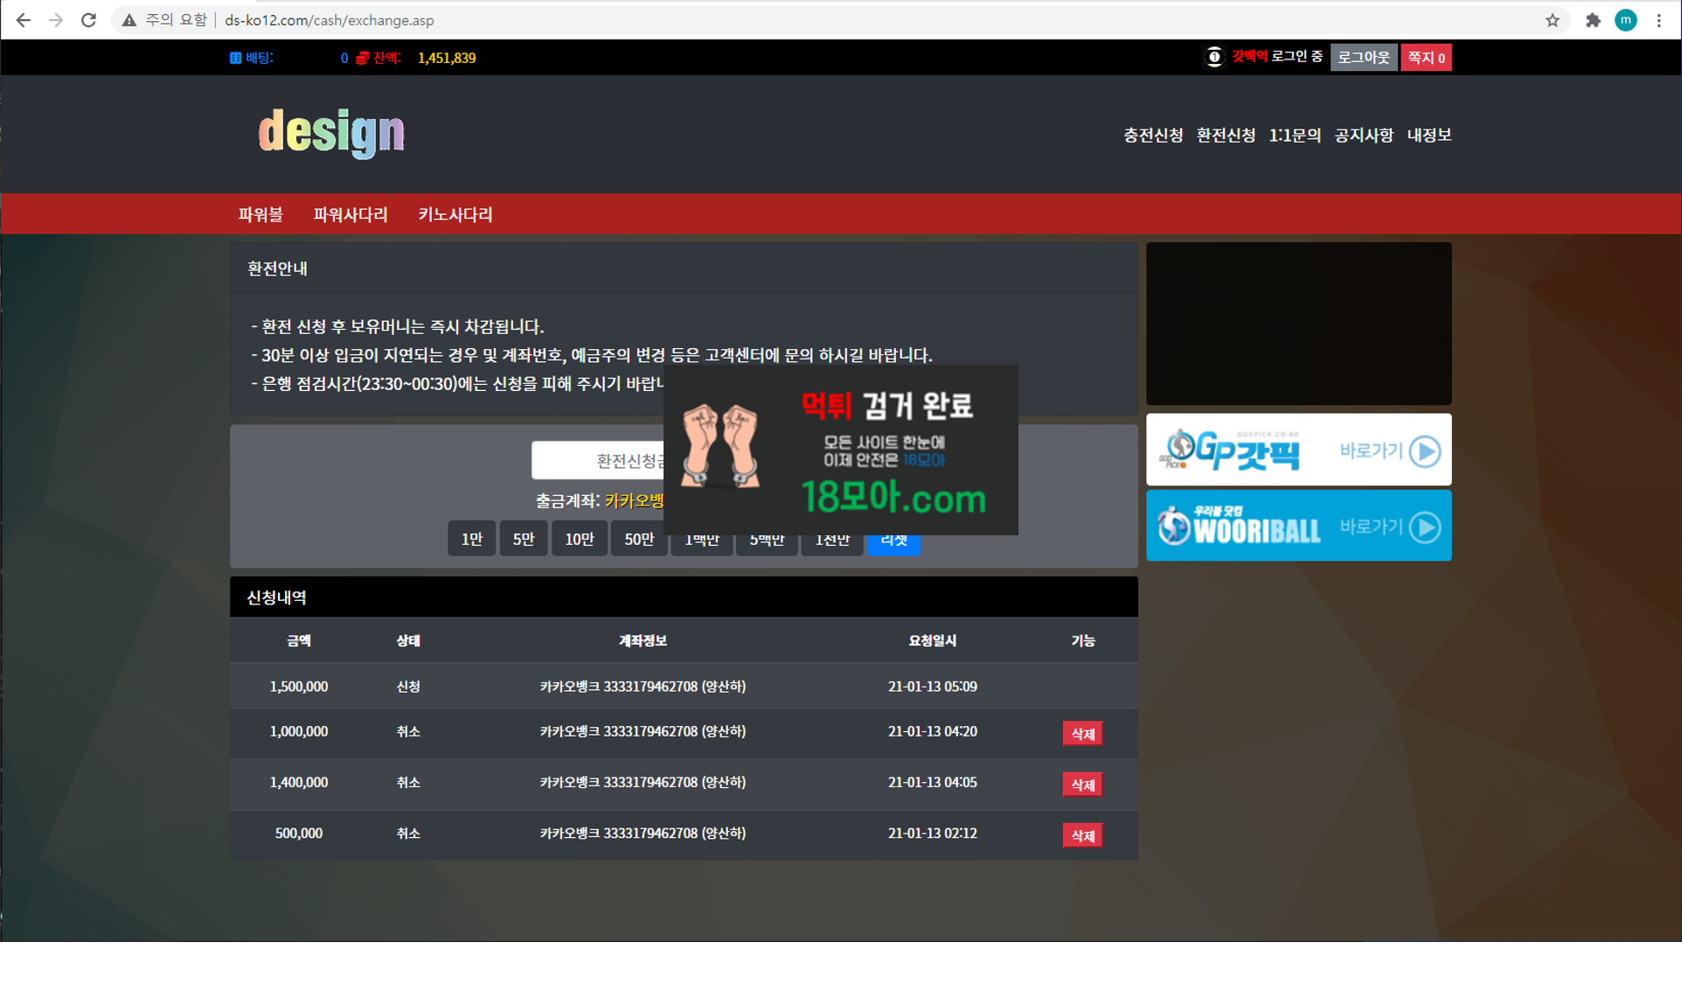Open the 쪽지 0 messages button
Image resolution: width=1682 pixels, height=984 pixels.
1425,58
